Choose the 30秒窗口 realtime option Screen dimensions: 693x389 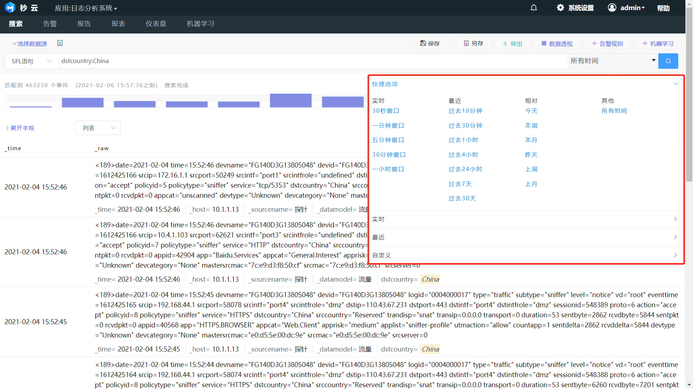point(385,111)
